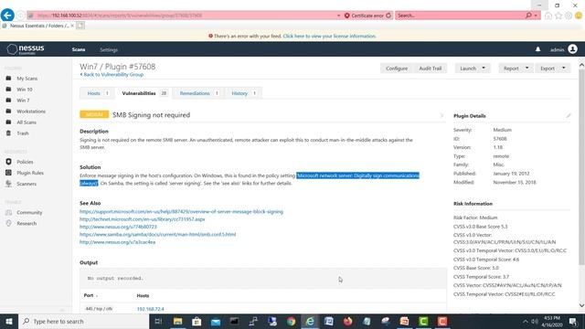Click Back to Vulnerability Group link
This screenshot has width=585, height=329.
coord(112,75)
